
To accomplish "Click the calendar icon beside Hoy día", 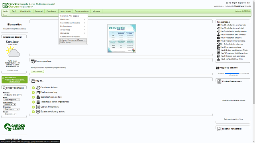I will pos(33,81).
